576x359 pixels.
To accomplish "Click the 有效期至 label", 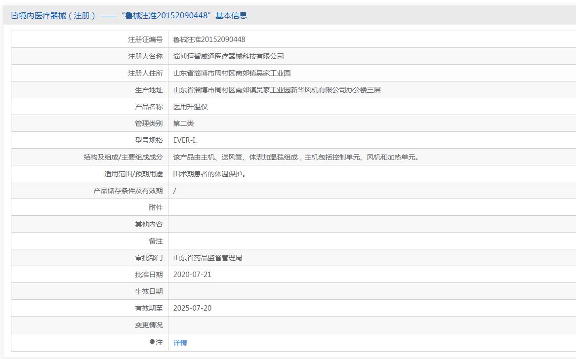I will point(149,308).
